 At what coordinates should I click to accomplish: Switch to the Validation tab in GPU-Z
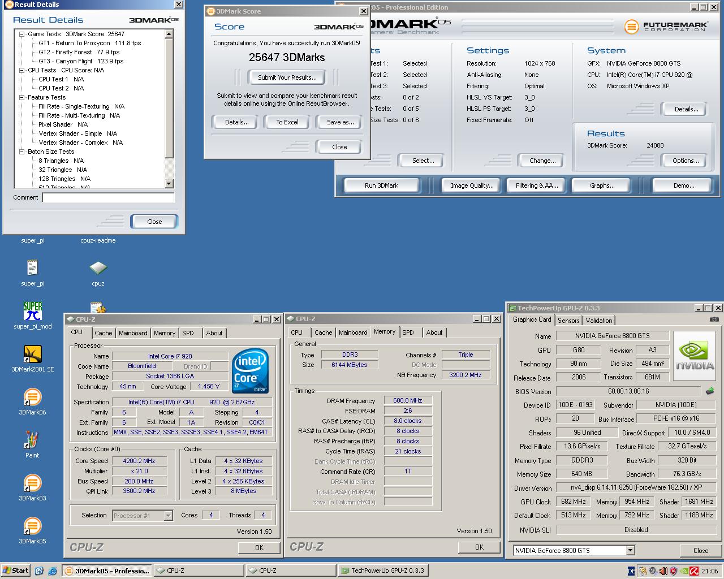pyautogui.click(x=598, y=320)
